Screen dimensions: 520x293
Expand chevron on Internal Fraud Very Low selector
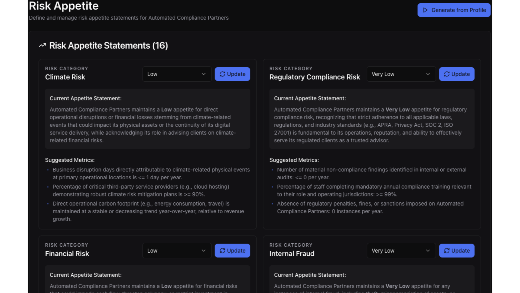point(428,251)
